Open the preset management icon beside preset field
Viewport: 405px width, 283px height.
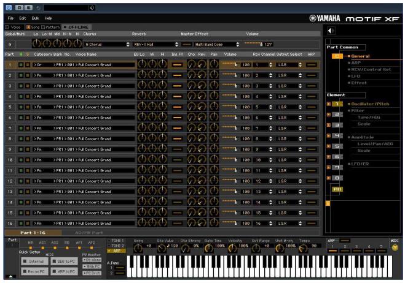(92, 8)
